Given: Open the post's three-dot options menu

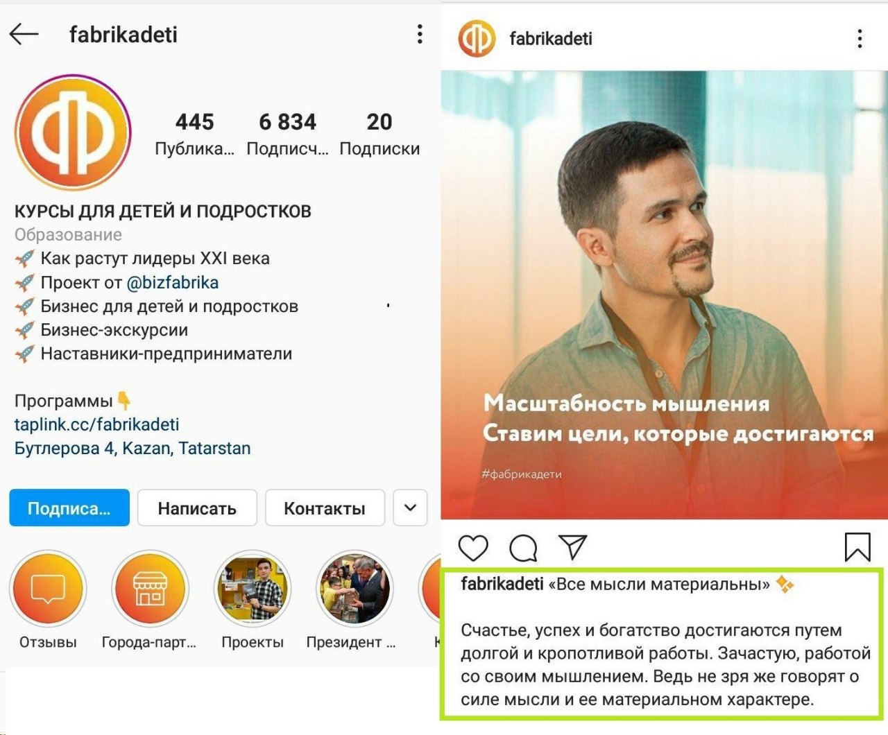Looking at the screenshot, I should coord(860,38).
